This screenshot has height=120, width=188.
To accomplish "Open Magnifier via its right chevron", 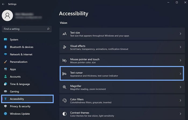I will pos(180,87).
